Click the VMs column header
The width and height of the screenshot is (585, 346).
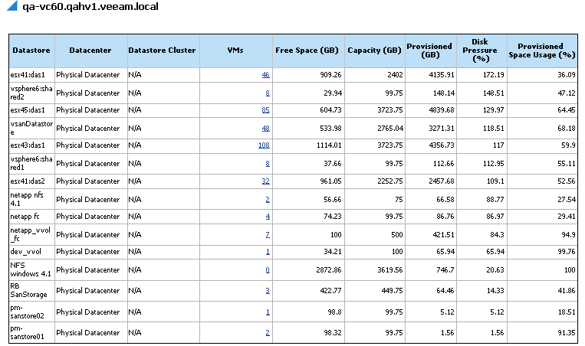(x=236, y=51)
